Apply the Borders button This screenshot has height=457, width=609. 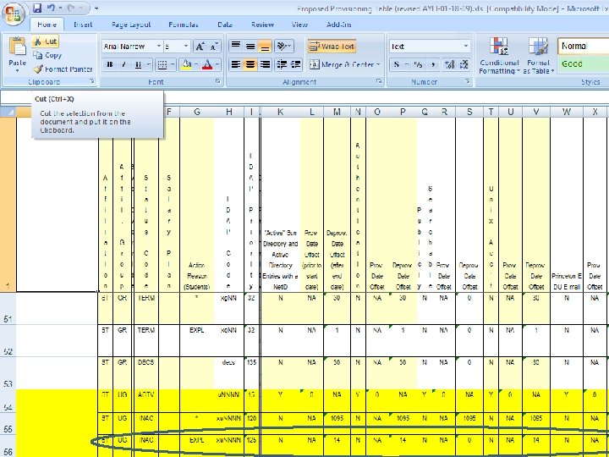click(162, 64)
